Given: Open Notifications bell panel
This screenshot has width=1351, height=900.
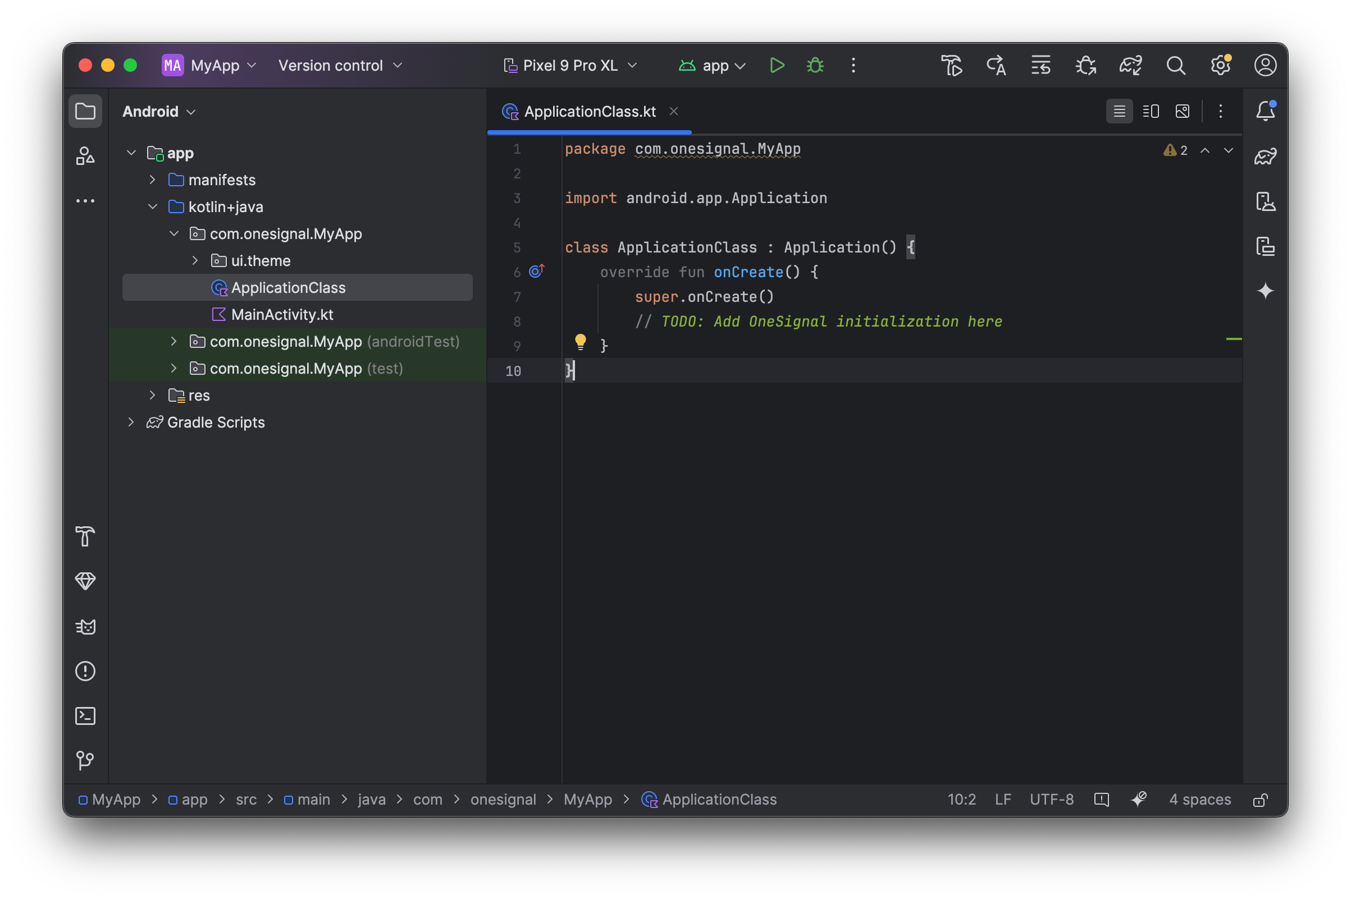Looking at the screenshot, I should pos(1265,111).
